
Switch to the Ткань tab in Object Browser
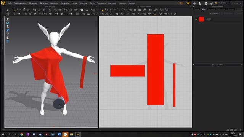tap(204, 9)
